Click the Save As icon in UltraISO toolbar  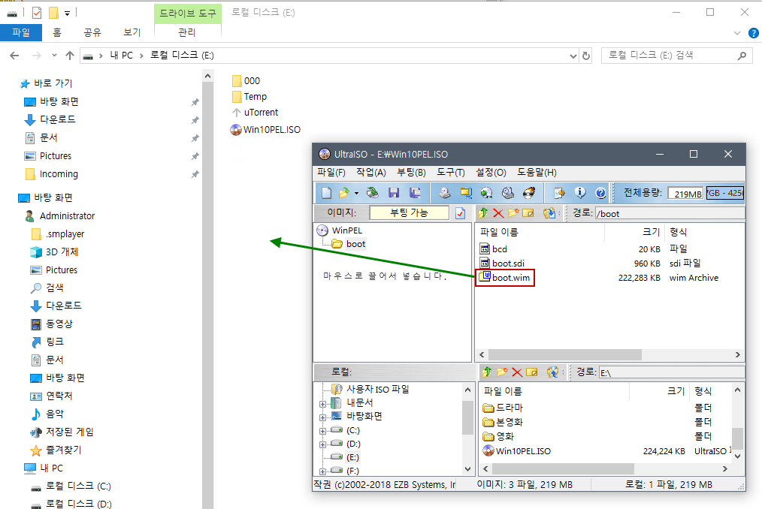[x=415, y=193]
